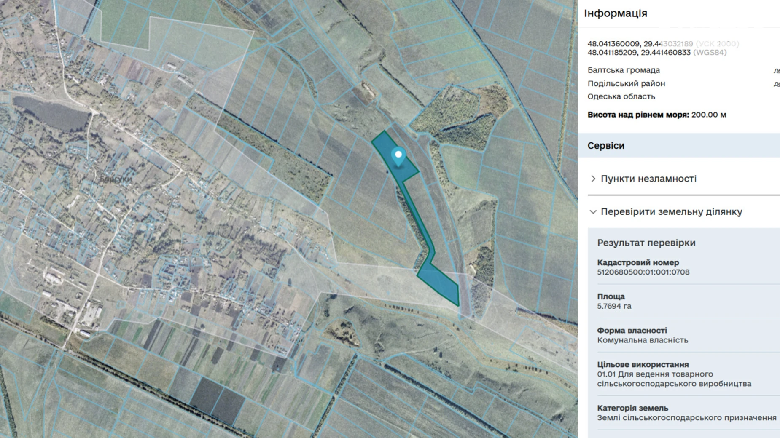780x438 pixels.
Task: Click the Подільський район entry
Action: tap(626, 83)
